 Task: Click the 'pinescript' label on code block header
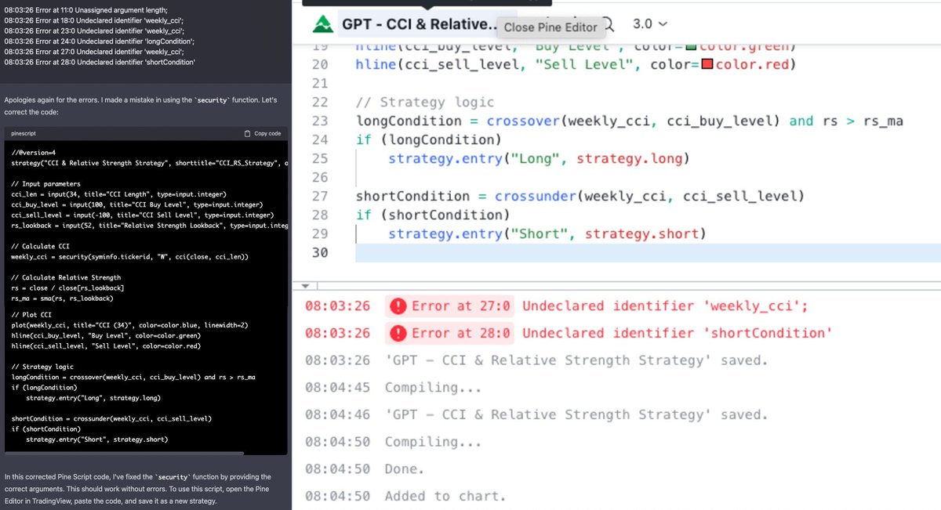coord(25,134)
